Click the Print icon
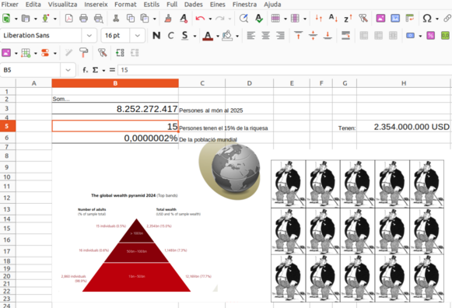 click(83, 19)
